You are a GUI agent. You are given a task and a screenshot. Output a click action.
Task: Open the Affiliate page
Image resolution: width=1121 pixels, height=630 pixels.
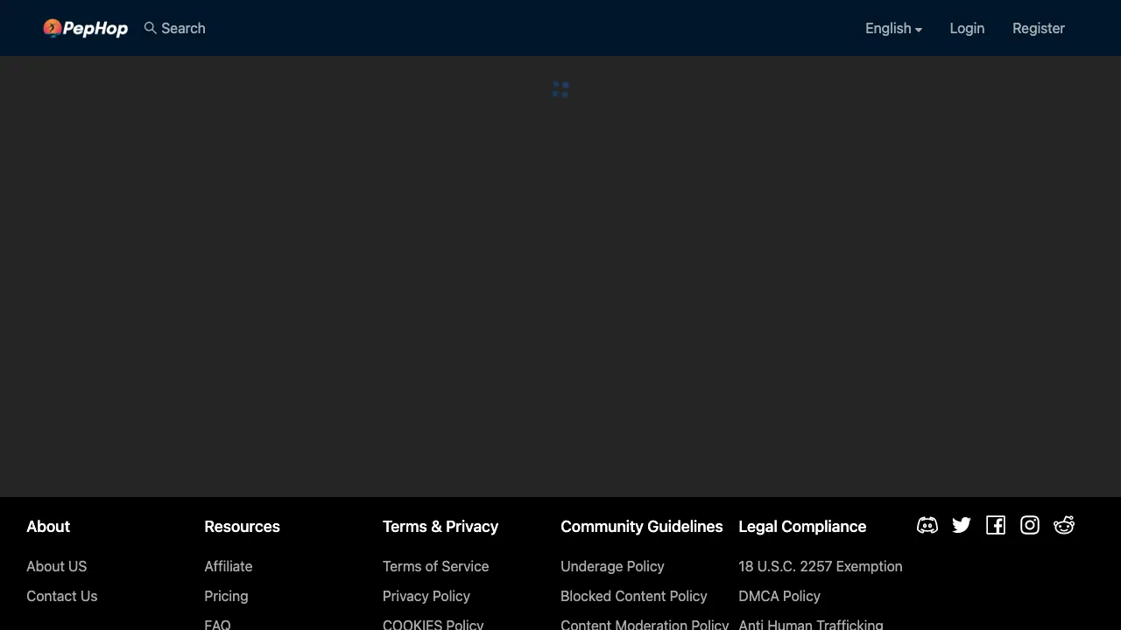pyautogui.click(x=228, y=566)
